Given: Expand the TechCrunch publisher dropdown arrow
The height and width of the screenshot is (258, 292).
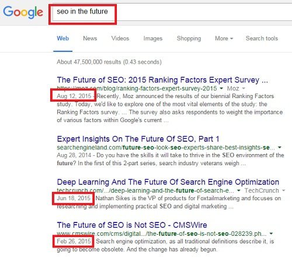Looking at the screenshot, I should point(283,190).
